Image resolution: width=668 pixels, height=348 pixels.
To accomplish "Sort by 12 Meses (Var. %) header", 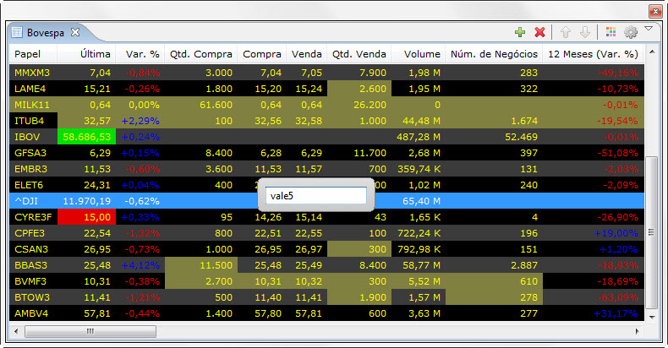I will 594,54.
